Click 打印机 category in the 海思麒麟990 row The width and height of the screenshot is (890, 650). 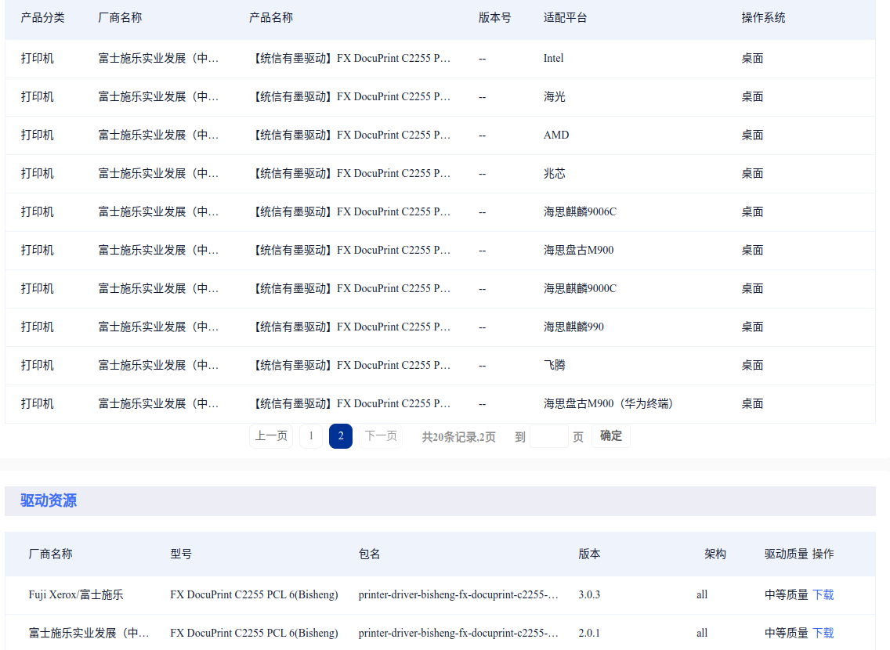click(x=37, y=327)
